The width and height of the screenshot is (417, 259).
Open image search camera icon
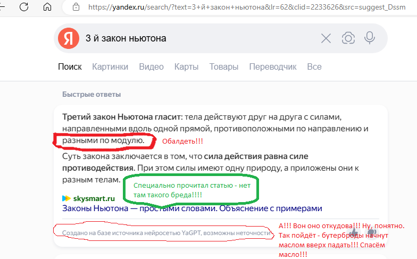tap(348, 38)
